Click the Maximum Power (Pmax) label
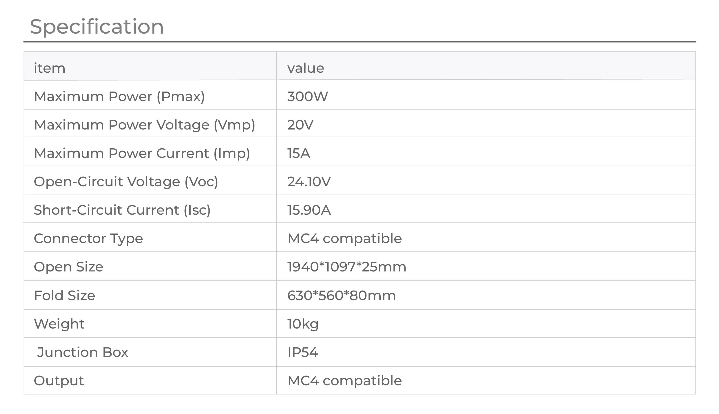Viewport: 719px width, 414px height. coord(119,96)
